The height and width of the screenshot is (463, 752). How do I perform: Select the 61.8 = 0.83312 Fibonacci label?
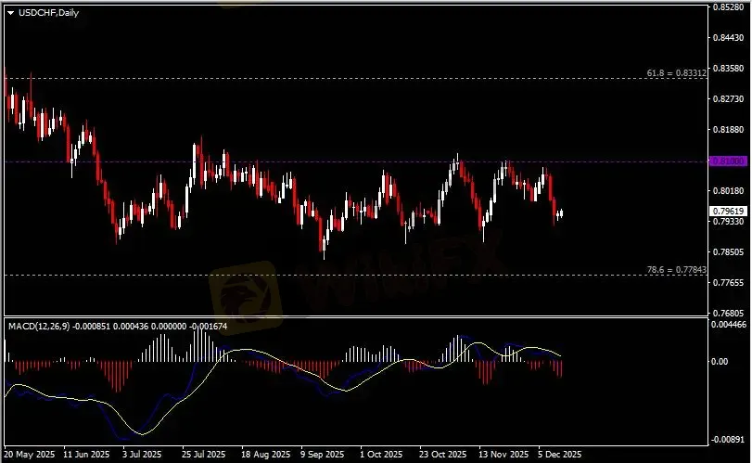tap(676, 73)
